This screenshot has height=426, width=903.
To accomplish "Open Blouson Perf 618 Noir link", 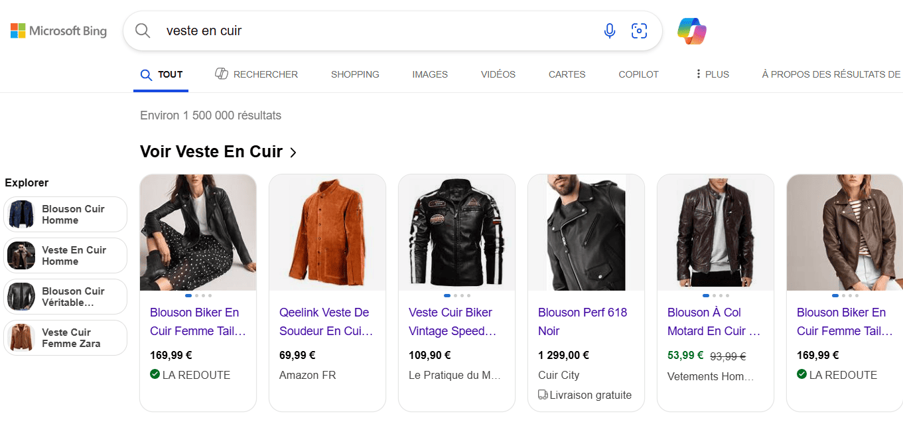I will click(x=582, y=322).
